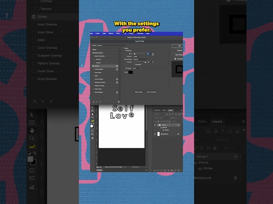The width and height of the screenshot is (273, 204).
Task: Switch to the Paths tab
Action: [x=164, y=110]
